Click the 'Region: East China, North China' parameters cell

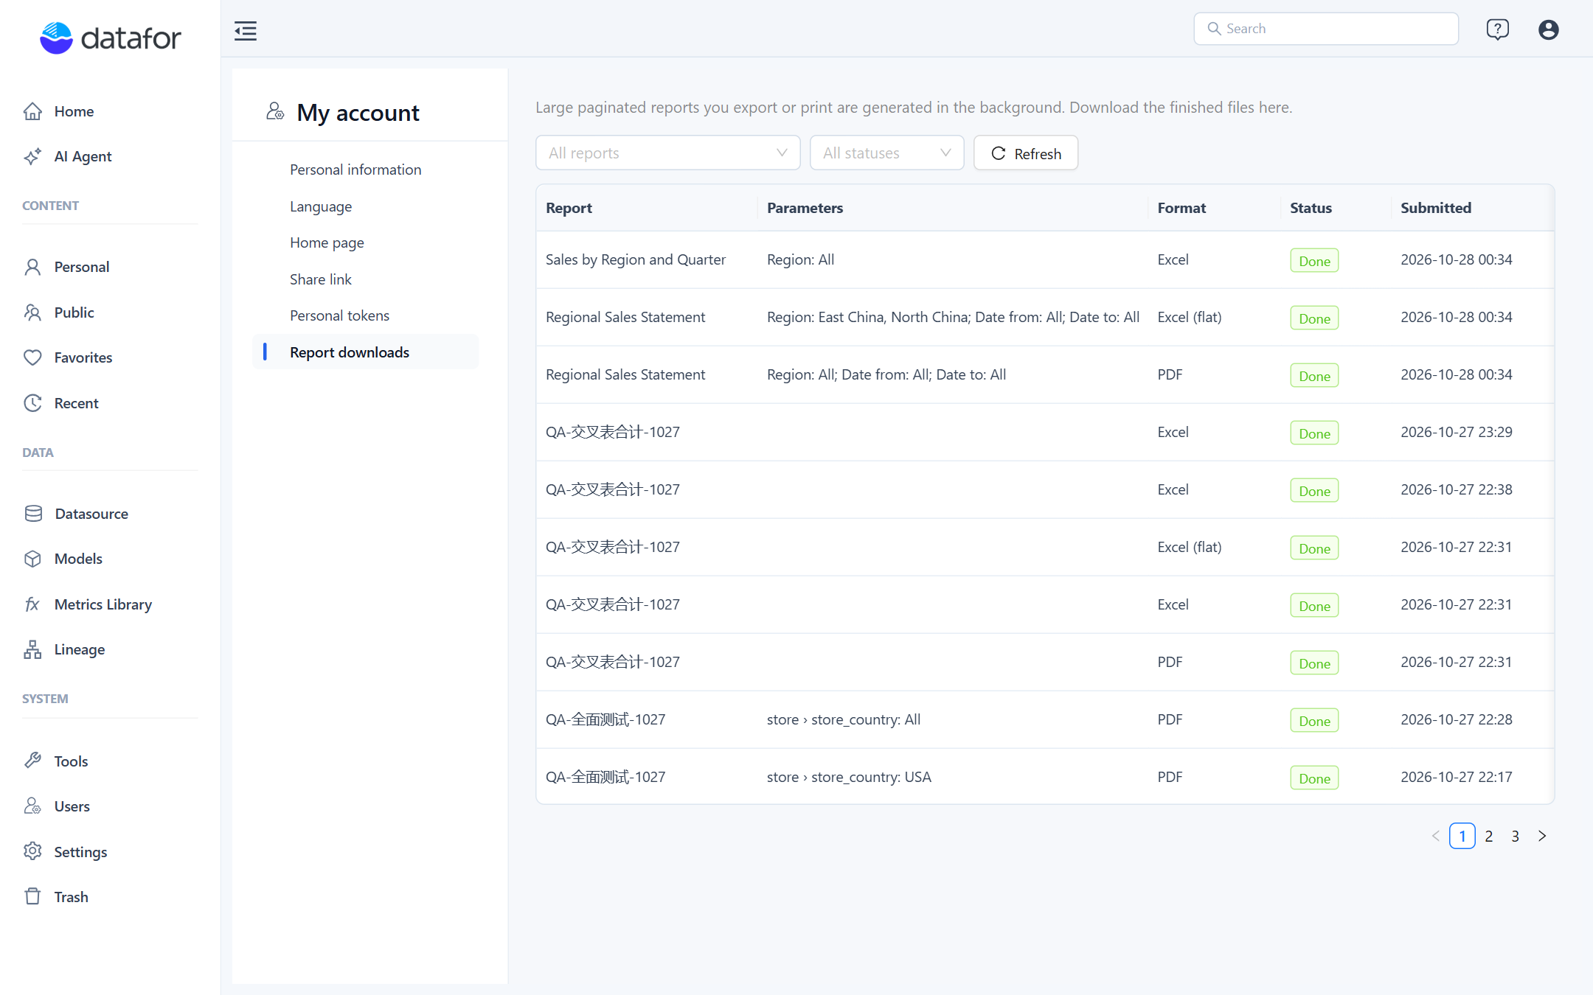coord(953,317)
